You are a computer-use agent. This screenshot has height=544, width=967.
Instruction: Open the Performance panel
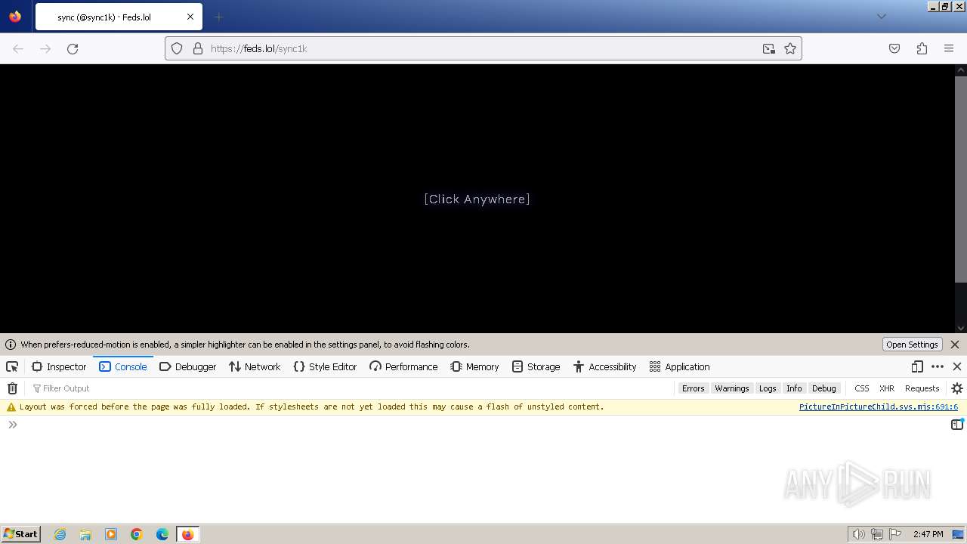[x=403, y=366]
